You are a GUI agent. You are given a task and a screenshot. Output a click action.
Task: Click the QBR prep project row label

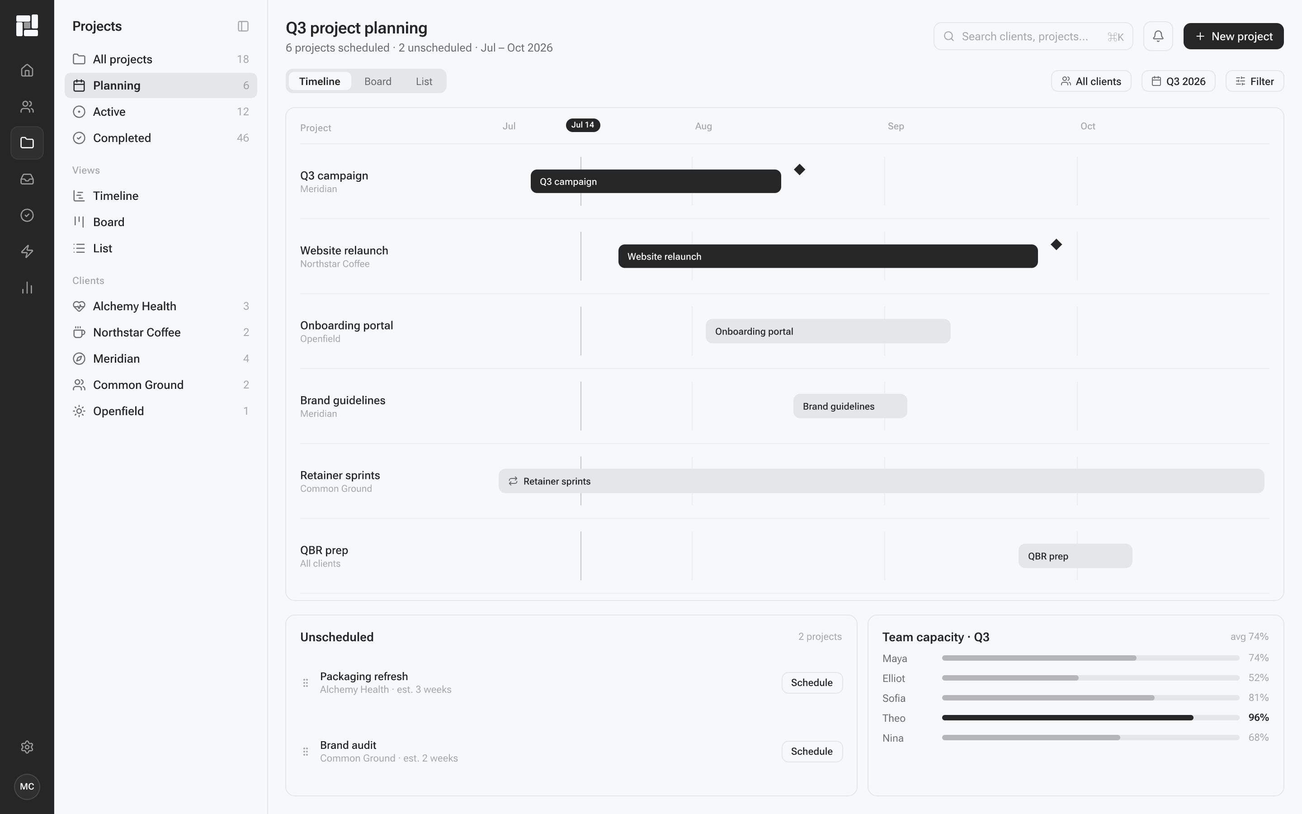324,550
